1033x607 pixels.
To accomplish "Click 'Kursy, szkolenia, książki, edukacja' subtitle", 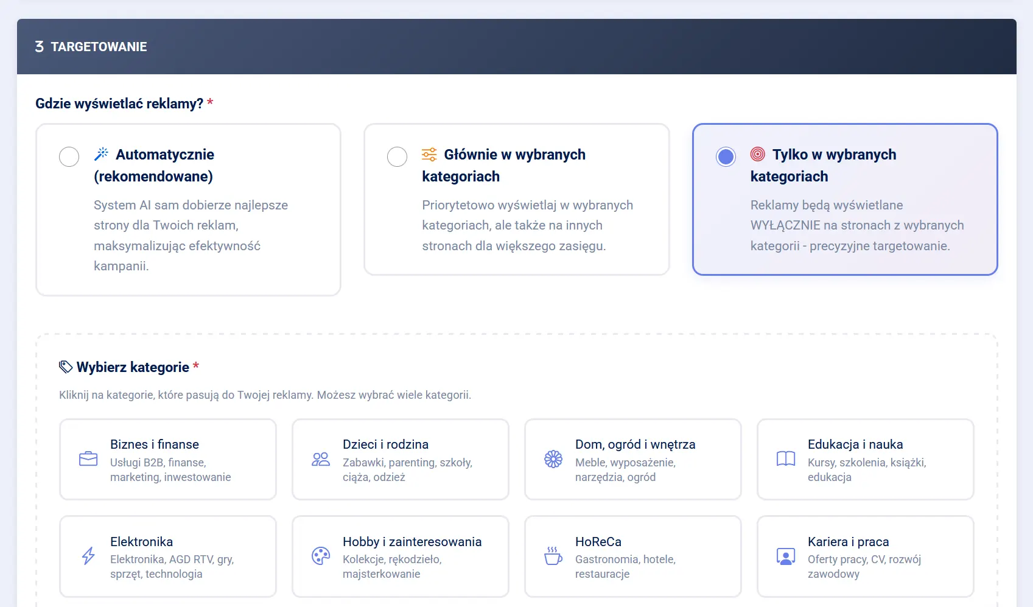I will pos(867,470).
